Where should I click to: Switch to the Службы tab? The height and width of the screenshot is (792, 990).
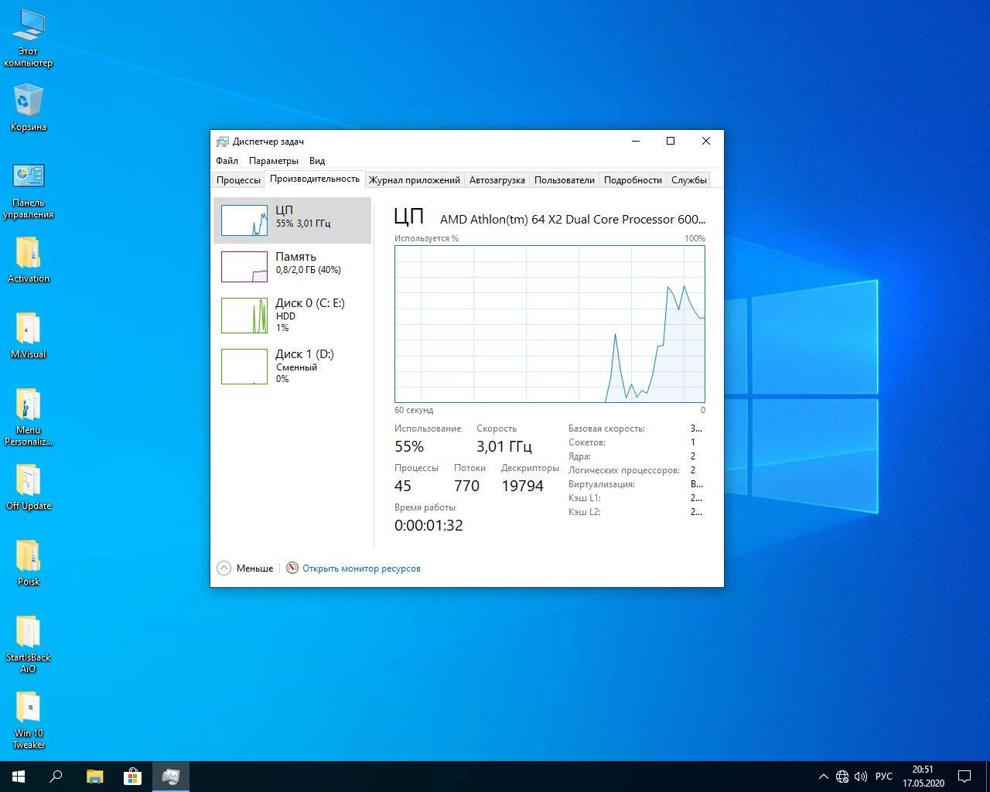click(689, 179)
